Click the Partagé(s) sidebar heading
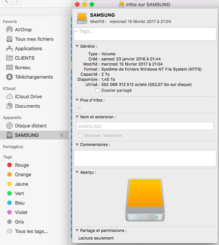This screenshot has height=245, width=219. point(13,147)
